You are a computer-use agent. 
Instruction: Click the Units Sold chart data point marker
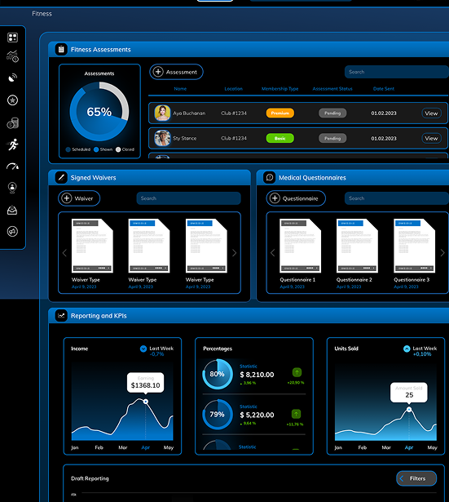click(x=409, y=410)
